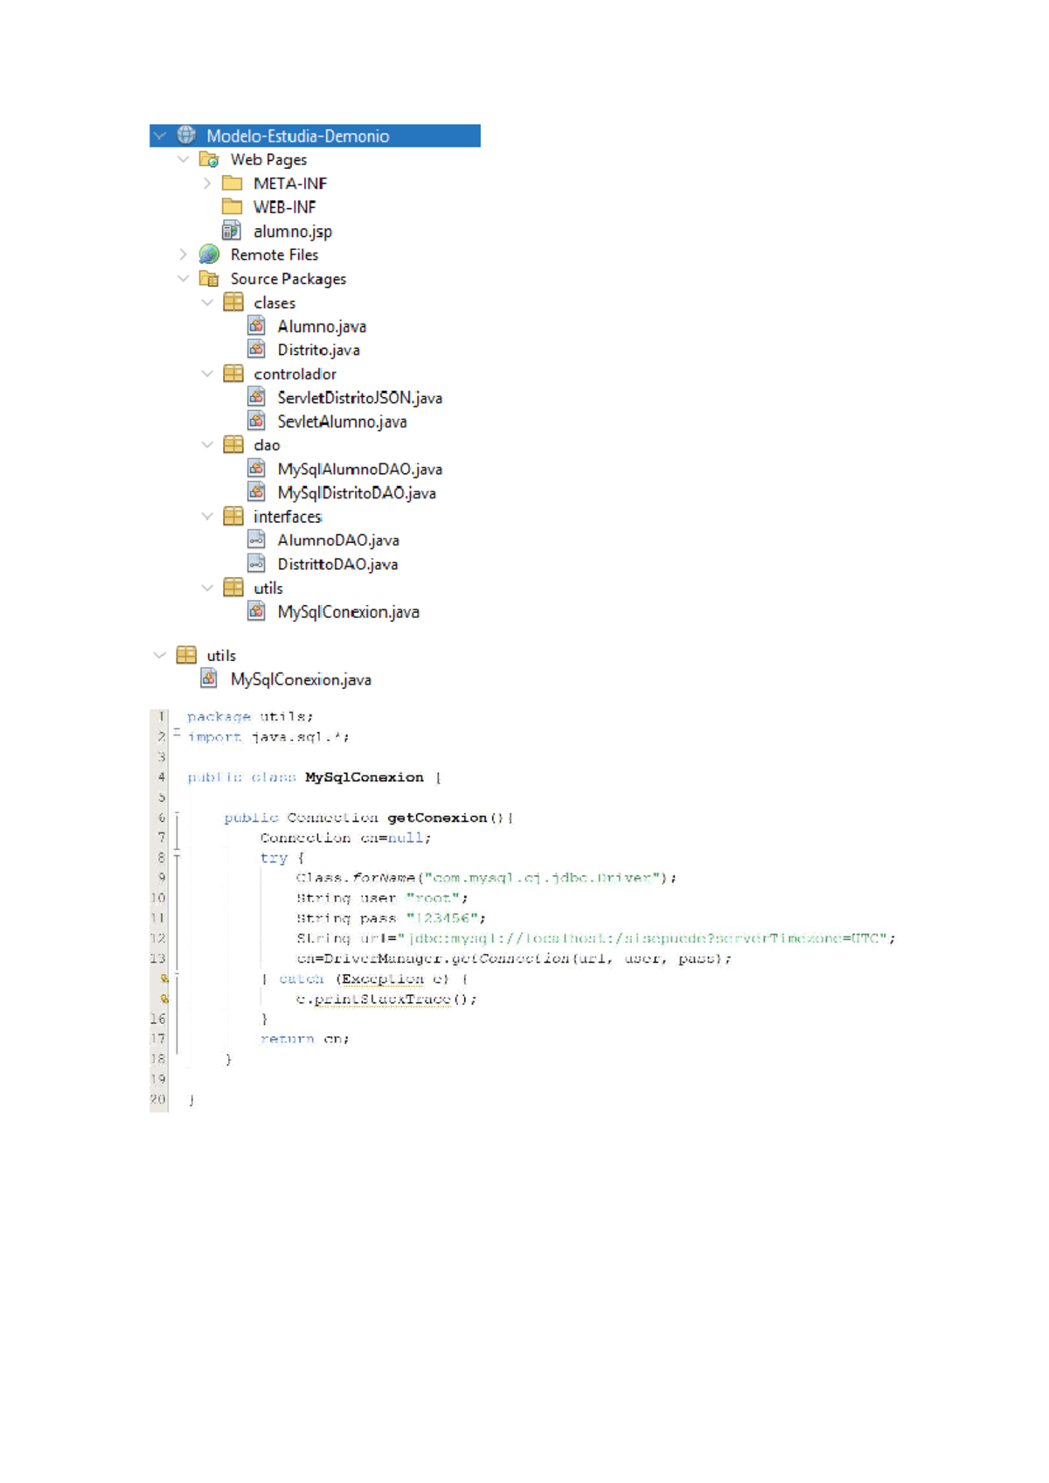Collapse the Web Pages node
The width and height of the screenshot is (1049, 1483).
click(184, 159)
